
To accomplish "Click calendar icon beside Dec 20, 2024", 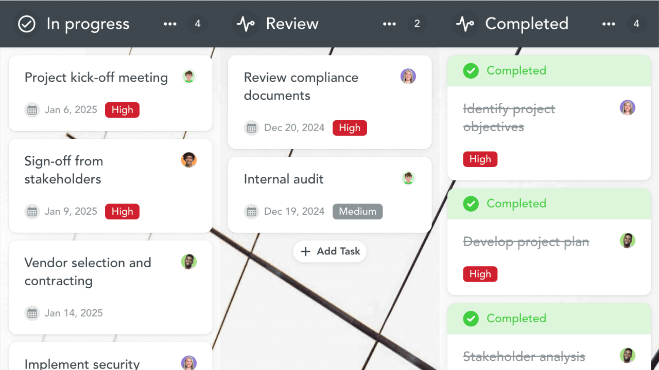I will coord(251,128).
